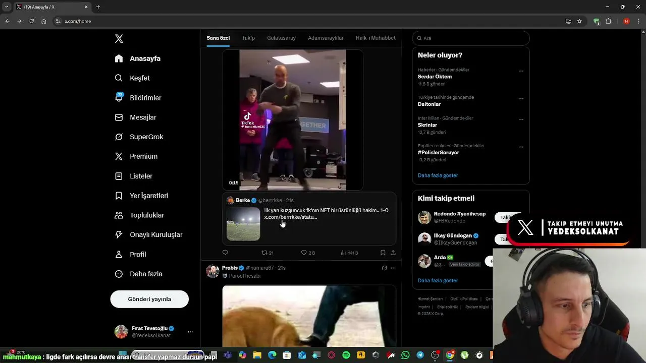Open more options for Skriniar trend
646x363 pixels.
coord(521,119)
